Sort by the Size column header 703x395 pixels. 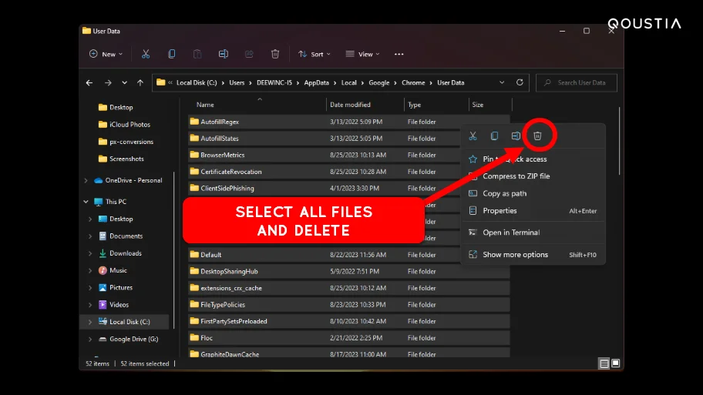tap(478, 105)
